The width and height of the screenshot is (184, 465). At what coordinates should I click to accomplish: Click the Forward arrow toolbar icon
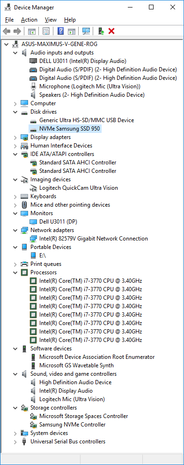(17, 31)
